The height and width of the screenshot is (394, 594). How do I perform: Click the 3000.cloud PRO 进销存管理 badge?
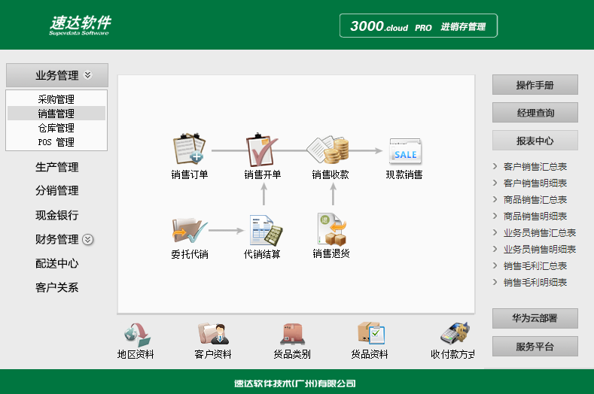419,26
